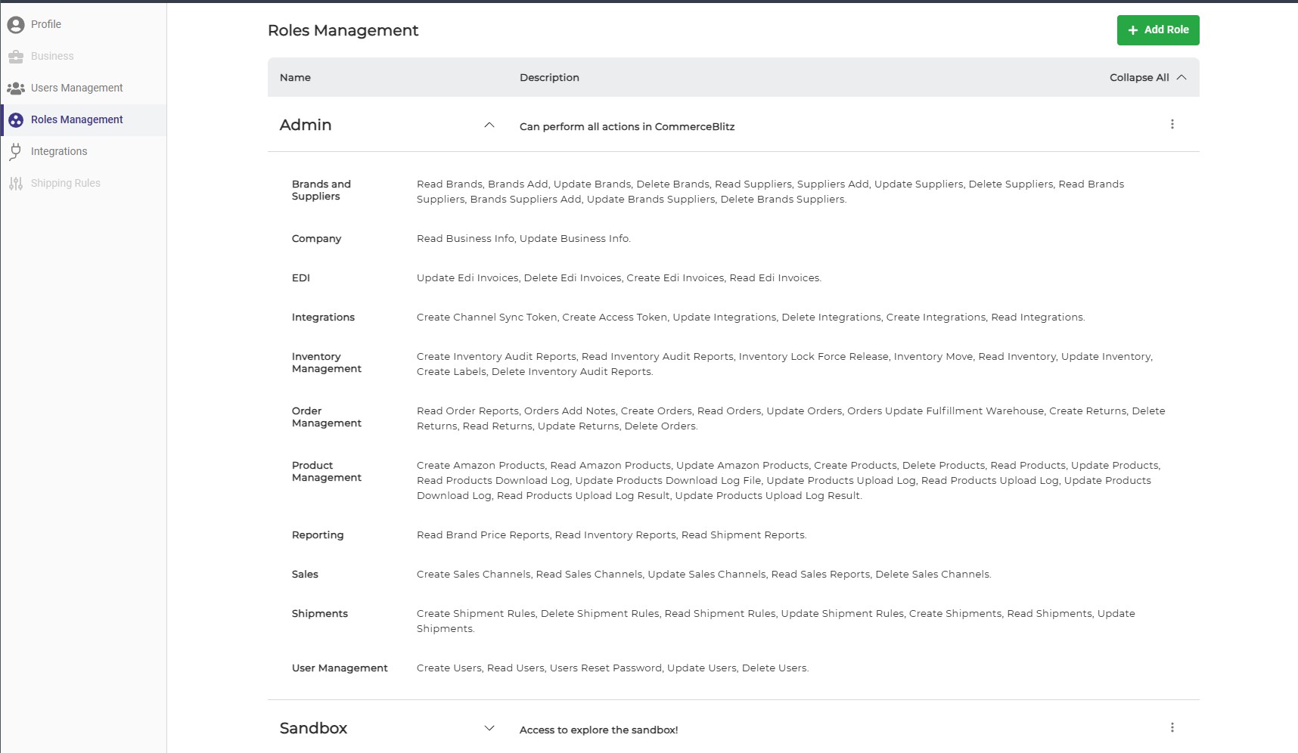Click the Product Management group label
Screen dimensions: 1298x753
pyautogui.click(x=327, y=472)
